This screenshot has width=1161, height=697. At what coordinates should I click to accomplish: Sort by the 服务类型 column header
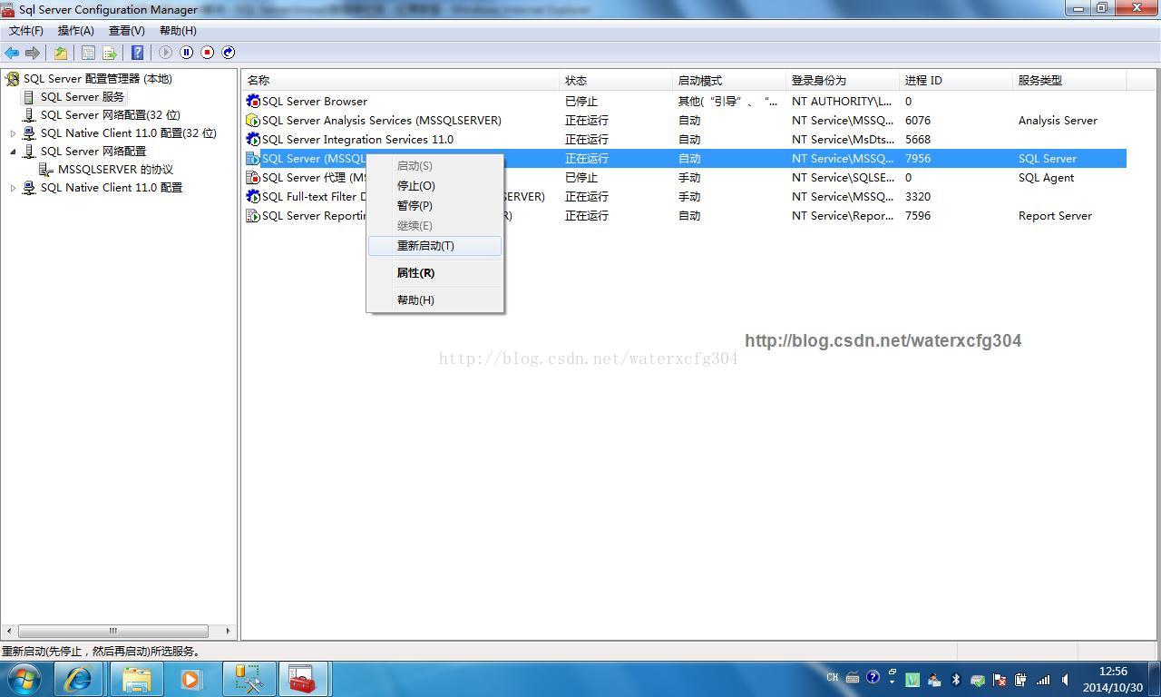pyautogui.click(x=1070, y=81)
